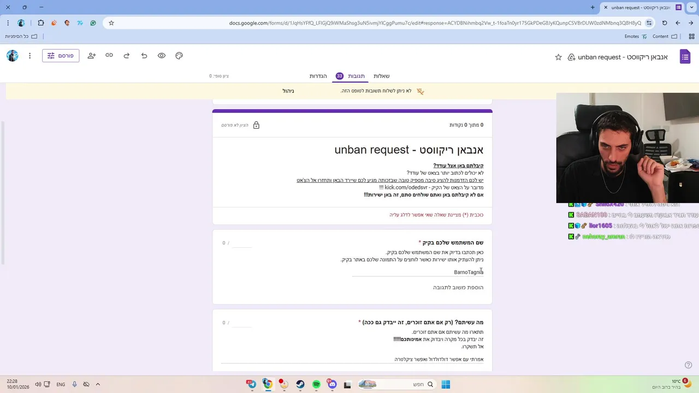Image resolution: width=699 pixels, height=393 pixels.
Task: Open volume control in system tray
Action: pos(38,384)
